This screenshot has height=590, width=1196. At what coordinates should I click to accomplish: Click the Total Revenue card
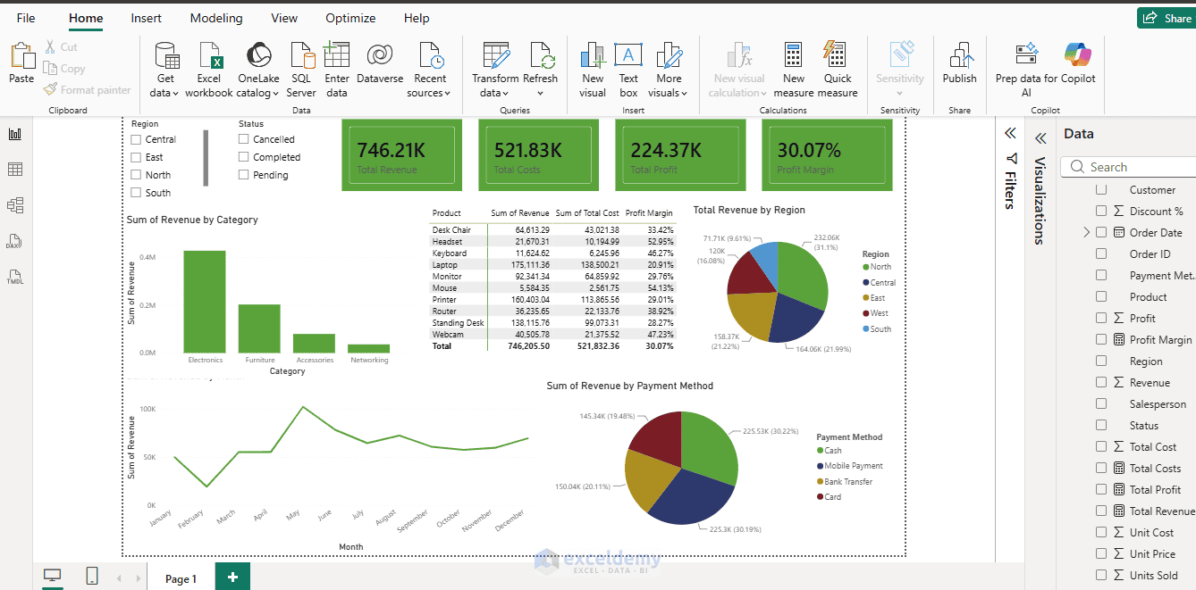click(401, 154)
